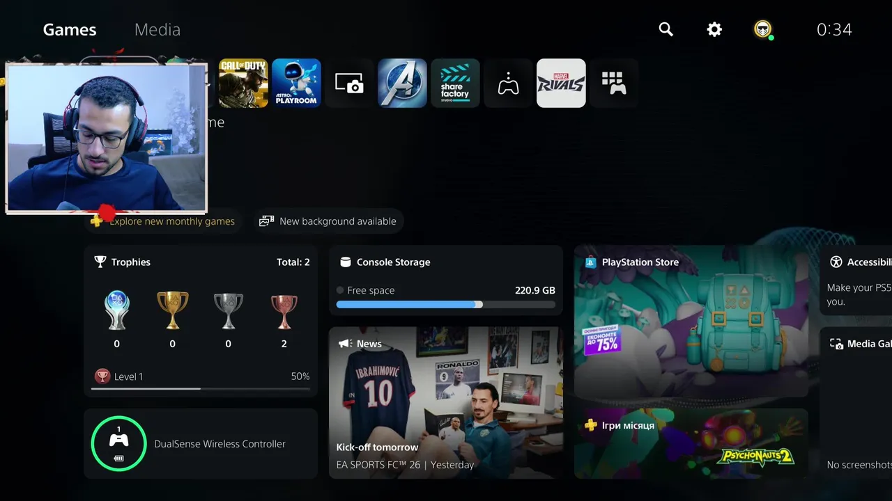The width and height of the screenshot is (892, 501).
Task: Select the platinum trophy icon
Action: coord(116,310)
